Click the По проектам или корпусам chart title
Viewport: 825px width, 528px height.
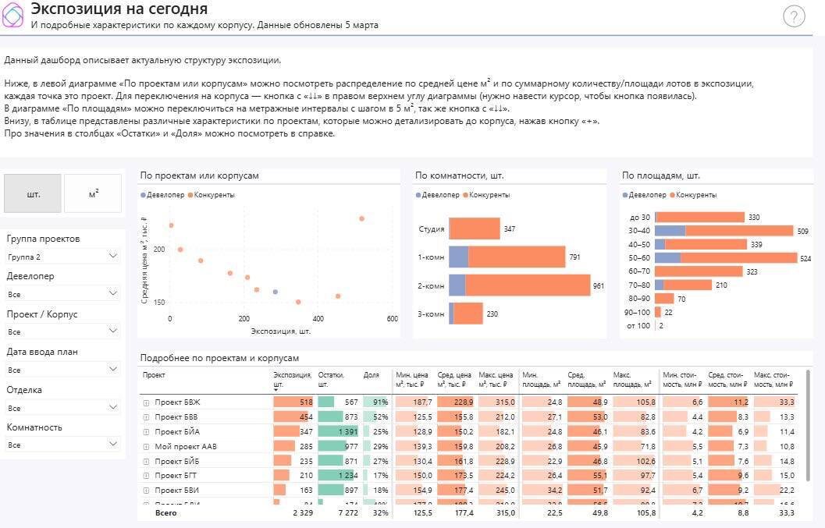point(199,175)
